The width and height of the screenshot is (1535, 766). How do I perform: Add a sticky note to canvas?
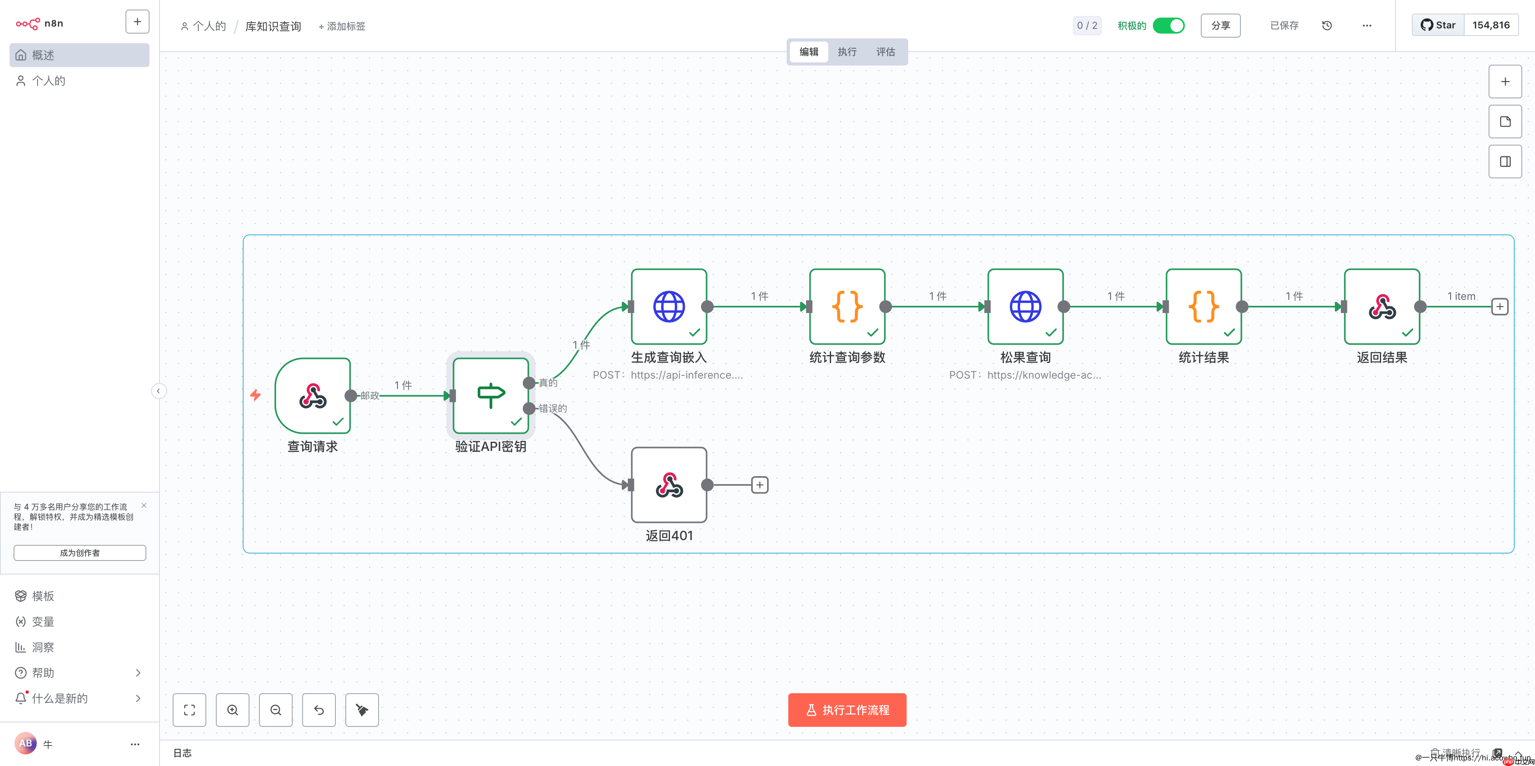(x=1505, y=122)
